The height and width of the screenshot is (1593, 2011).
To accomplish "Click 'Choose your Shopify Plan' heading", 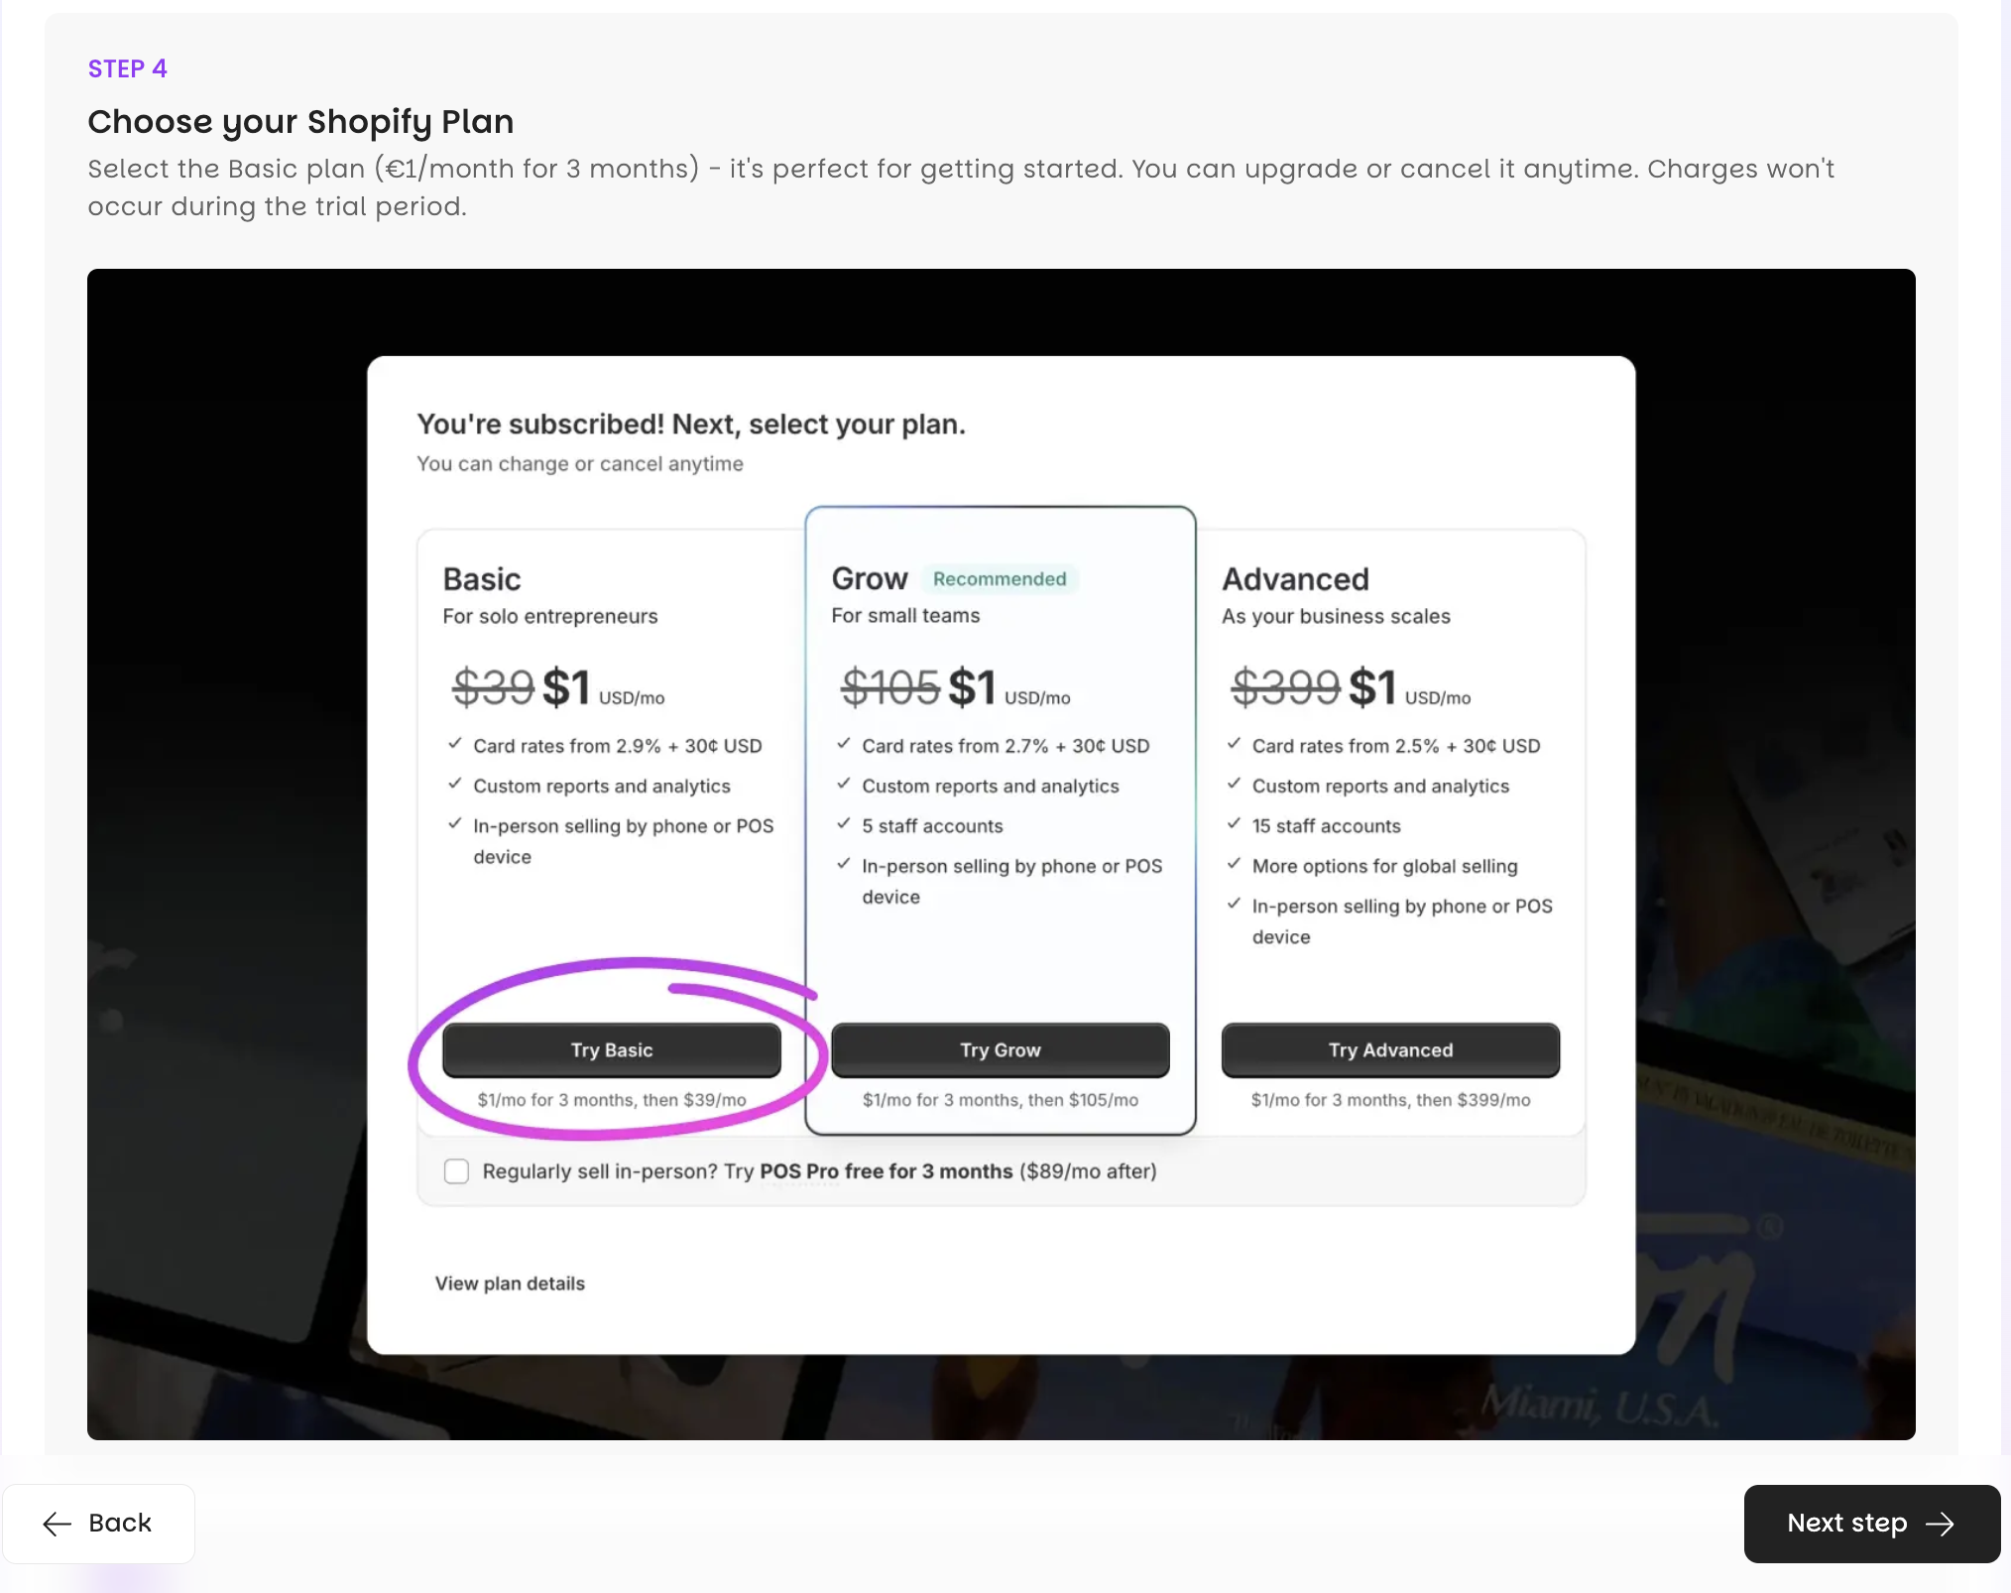I will (x=300, y=122).
